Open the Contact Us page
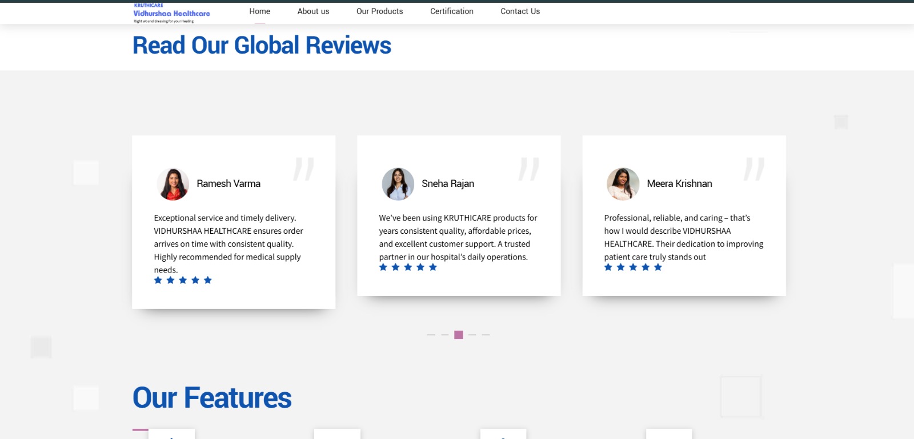The height and width of the screenshot is (439, 914). [520, 11]
